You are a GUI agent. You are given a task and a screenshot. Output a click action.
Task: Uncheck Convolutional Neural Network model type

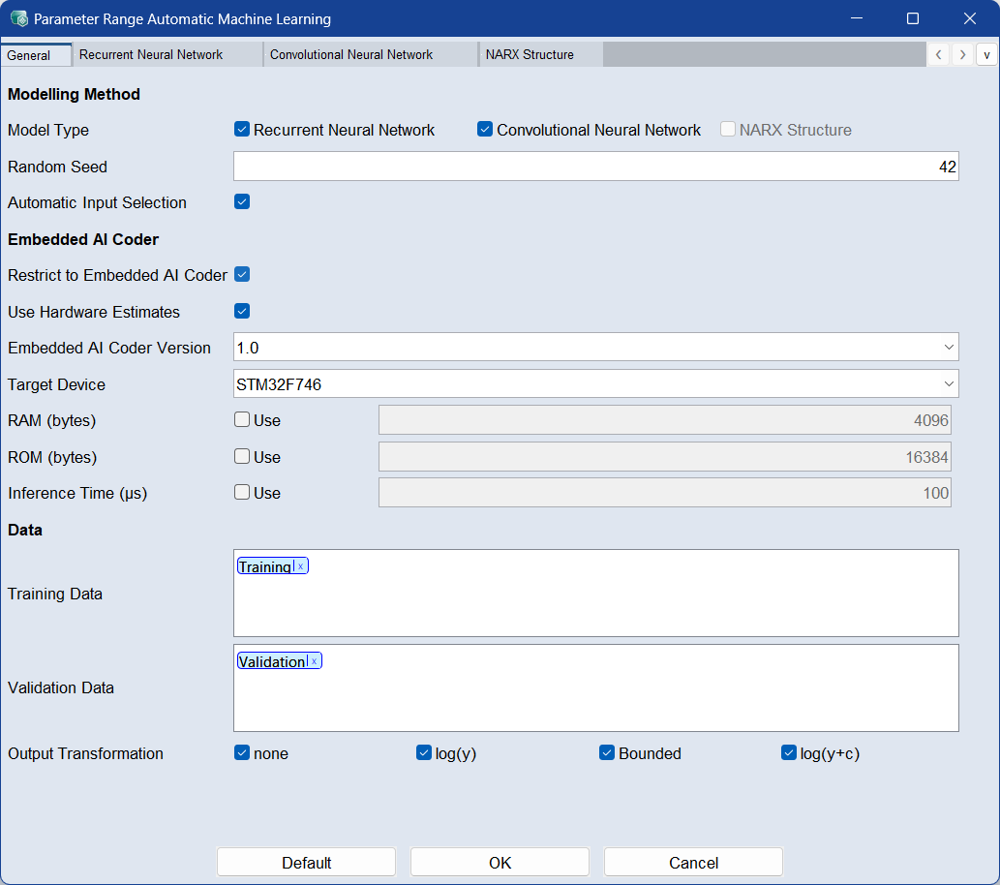click(x=485, y=130)
